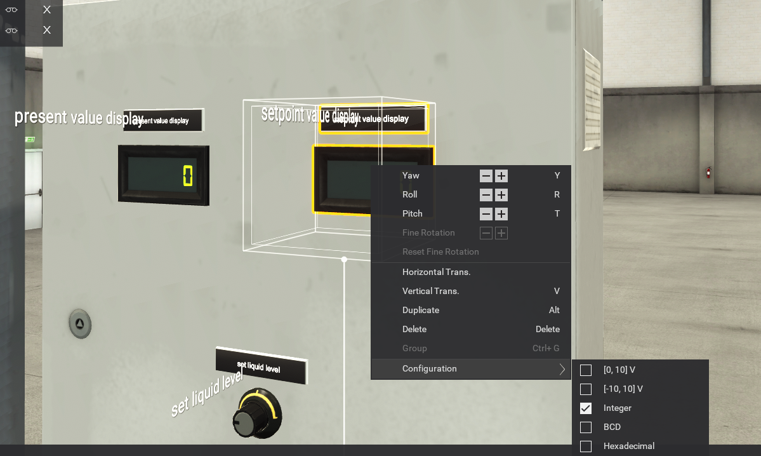Click the Yaw minus button
The height and width of the screenshot is (456, 761).
point(486,176)
